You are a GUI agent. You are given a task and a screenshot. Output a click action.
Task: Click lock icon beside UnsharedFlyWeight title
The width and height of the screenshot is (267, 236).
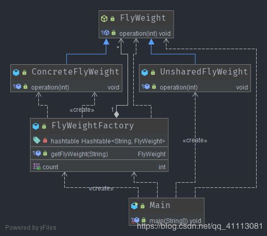[x=153, y=72]
